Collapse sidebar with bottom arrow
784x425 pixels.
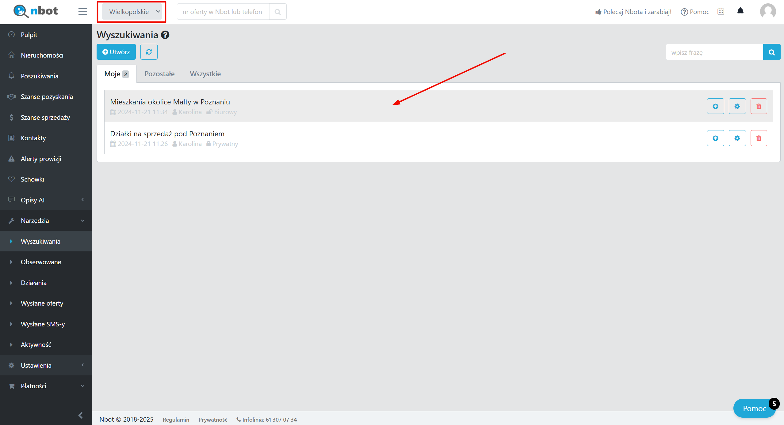coord(80,415)
